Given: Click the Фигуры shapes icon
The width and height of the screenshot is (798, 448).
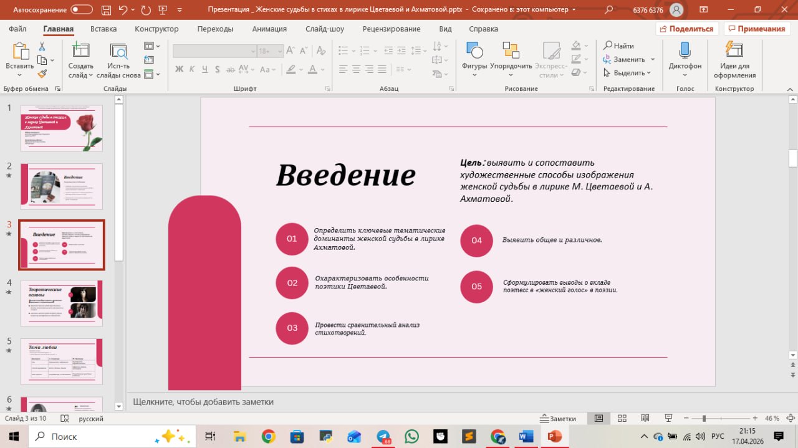Looking at the screenshot, I should pos(474,51).
